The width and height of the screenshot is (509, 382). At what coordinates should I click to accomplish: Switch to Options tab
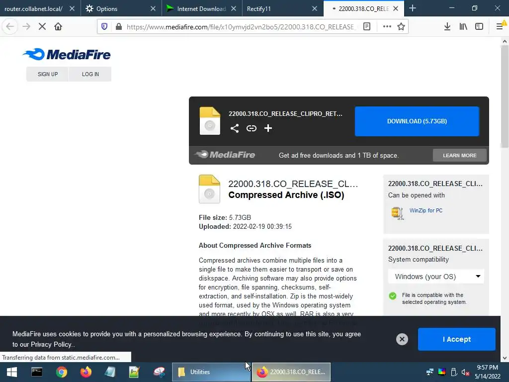(107, 9)
